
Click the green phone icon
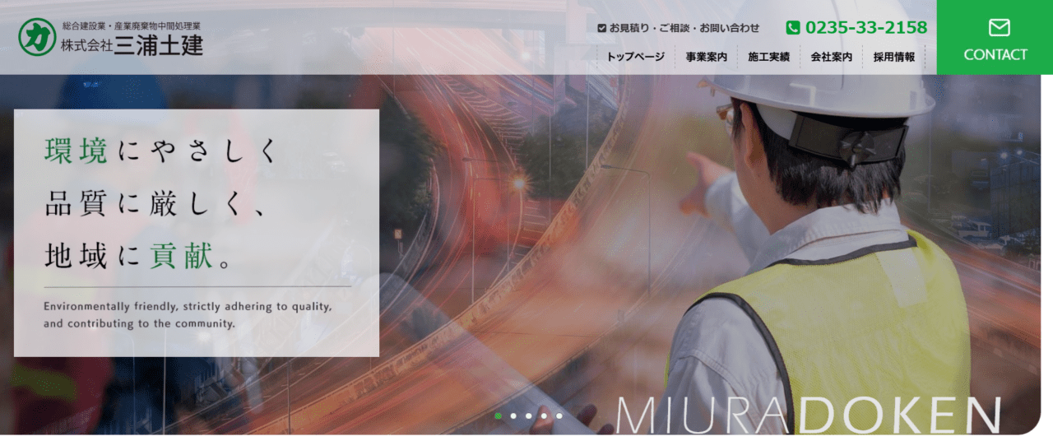pos(793,28)
